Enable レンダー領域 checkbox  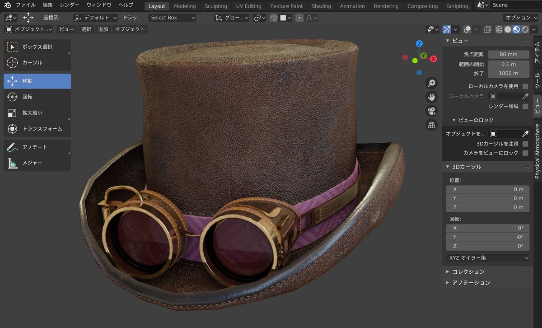[525, 107]
